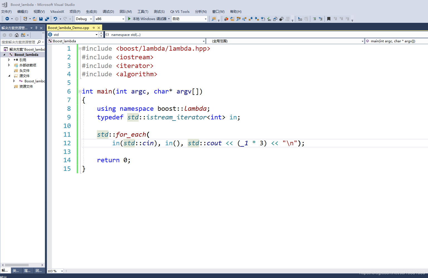The image size is (428, 278).
Task: Select the 资源文件 folder in tree
Action: [26, 86]
